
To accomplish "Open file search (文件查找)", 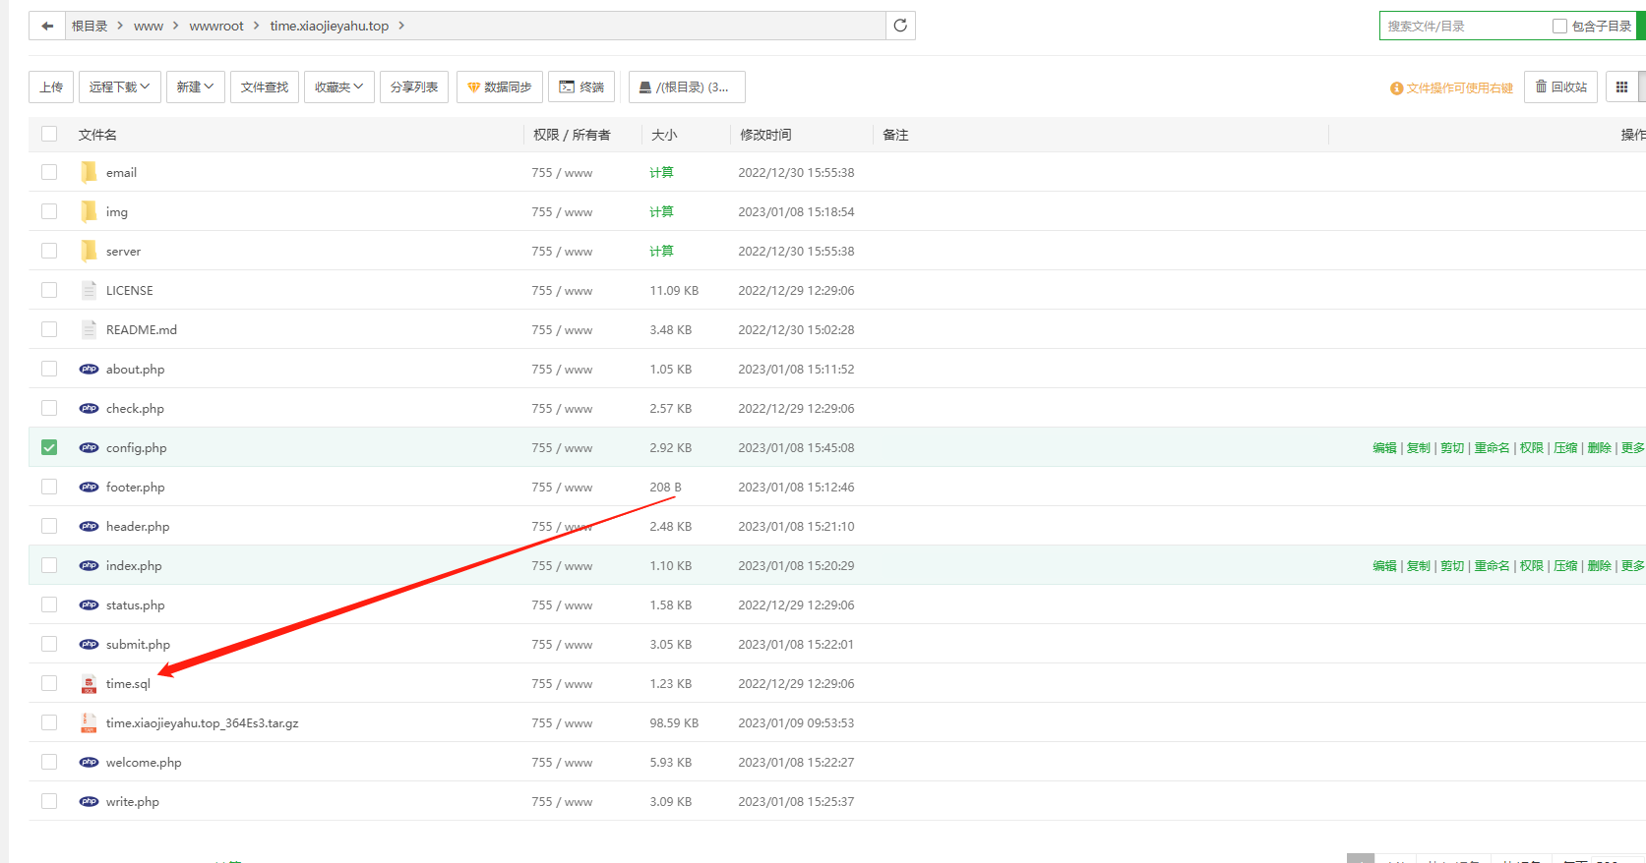I will (x=265, y=86).
